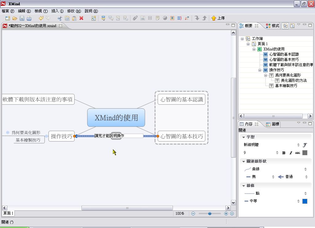Delete selection with the red X icon
Image resolution: width=315 pixels, height=228 pixels.
click(81, 18)
